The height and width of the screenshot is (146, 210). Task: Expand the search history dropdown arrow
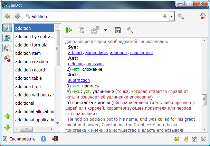click(171, 16)
